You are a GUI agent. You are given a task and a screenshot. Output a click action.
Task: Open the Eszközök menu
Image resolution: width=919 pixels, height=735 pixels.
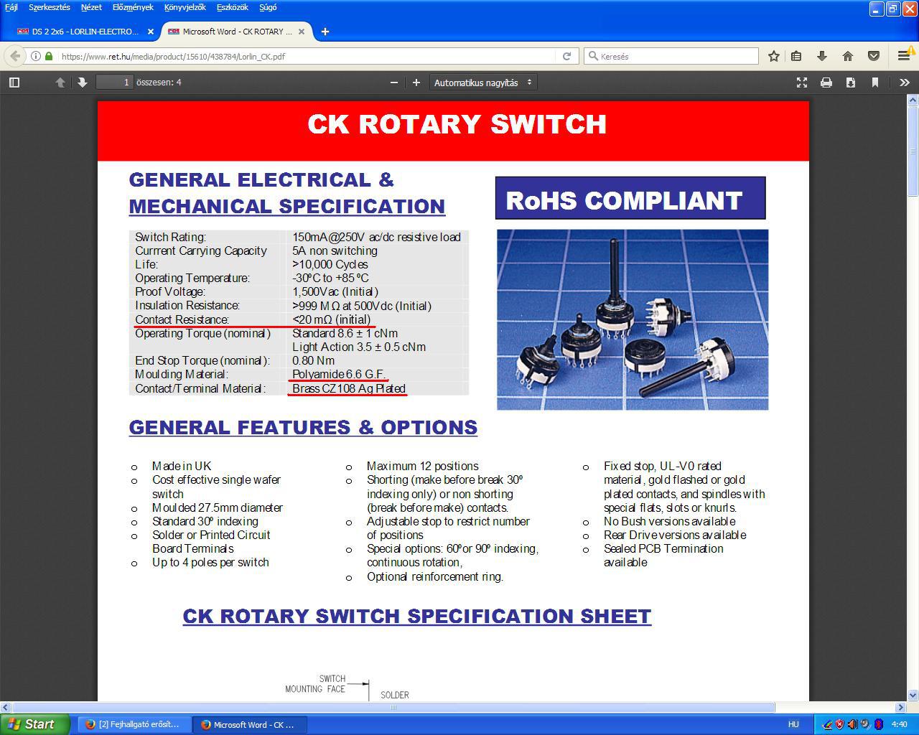point(232,7)
